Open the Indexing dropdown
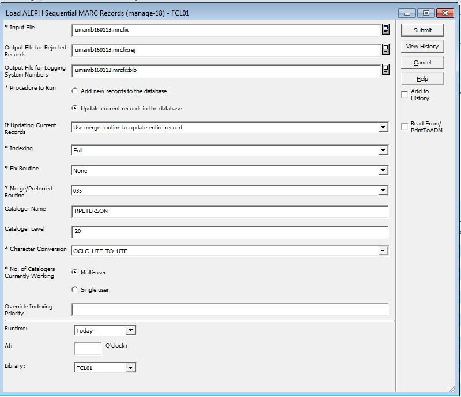Image resolution: width=461 pixels, height=397 pixels. tap(383, 150)
